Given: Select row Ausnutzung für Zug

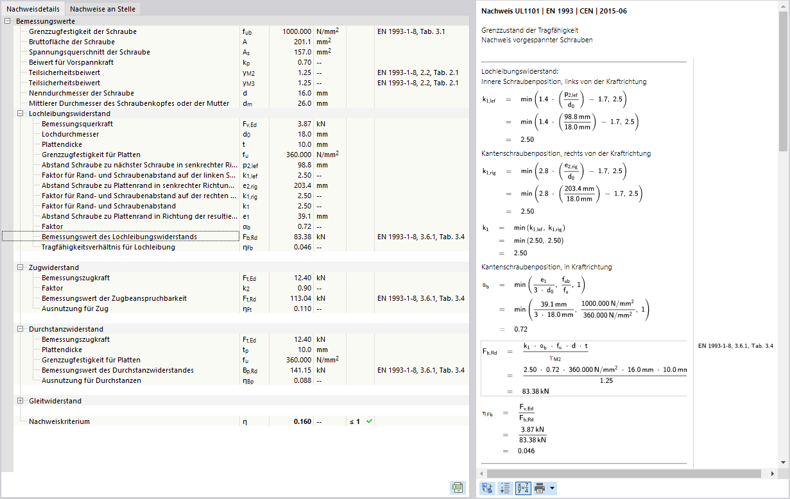Looking at the screenshot, I should click(x=241, y=309).
